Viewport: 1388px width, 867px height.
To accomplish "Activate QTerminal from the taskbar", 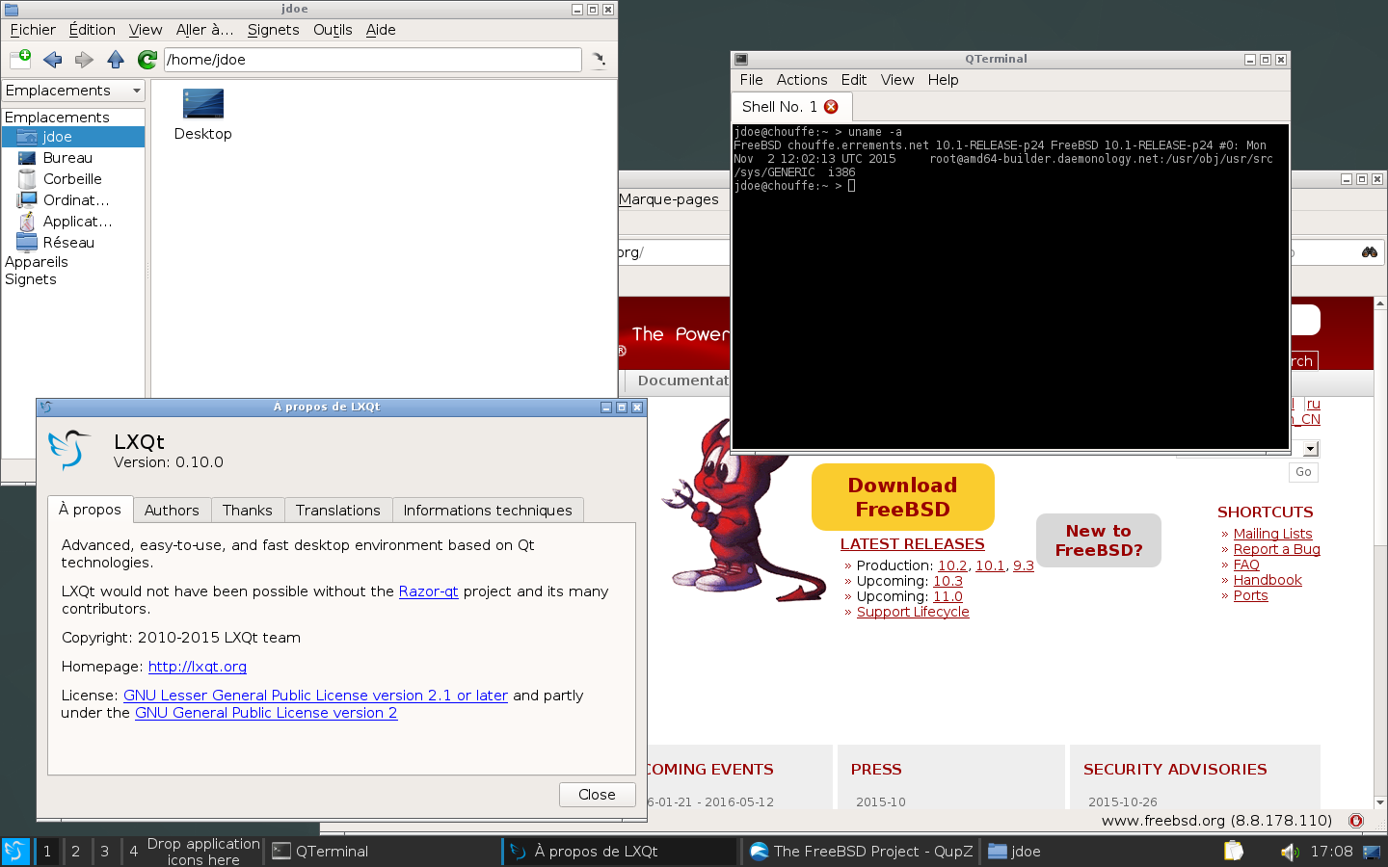I will (383, 852).
